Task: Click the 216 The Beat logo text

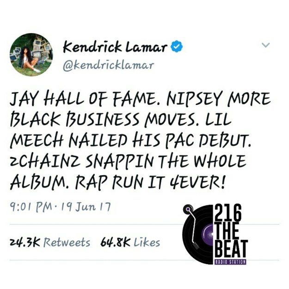Action: click(x=231, y=231)
